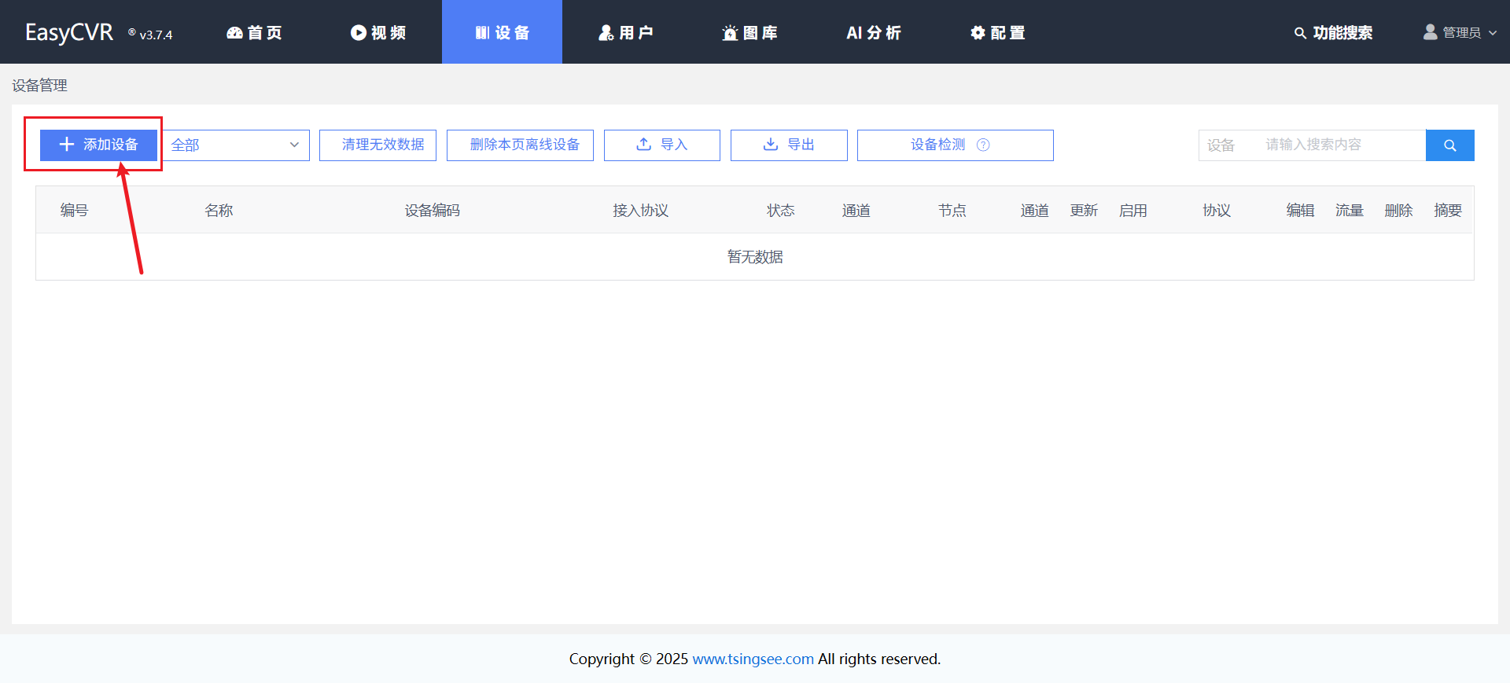Click the 导出 export button
The width and height of the screenshot is (1510, 683).
click(x=789, y=145)
